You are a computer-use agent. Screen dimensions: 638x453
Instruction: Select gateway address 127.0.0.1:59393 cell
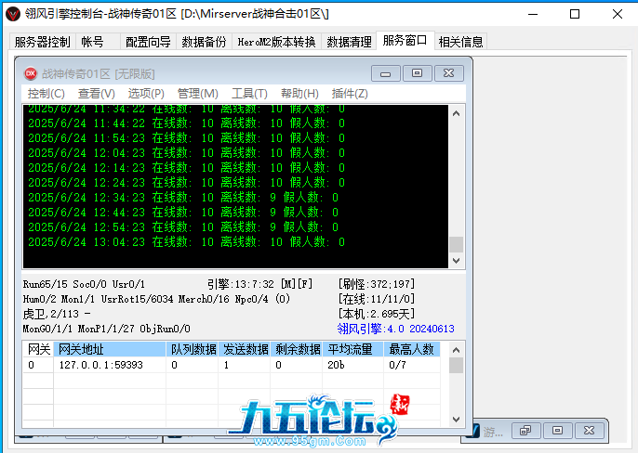(x=110, y=365)
